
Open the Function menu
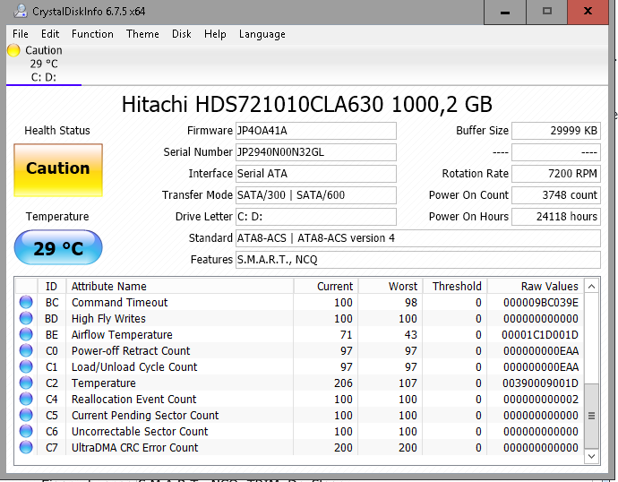pos(92,34)
